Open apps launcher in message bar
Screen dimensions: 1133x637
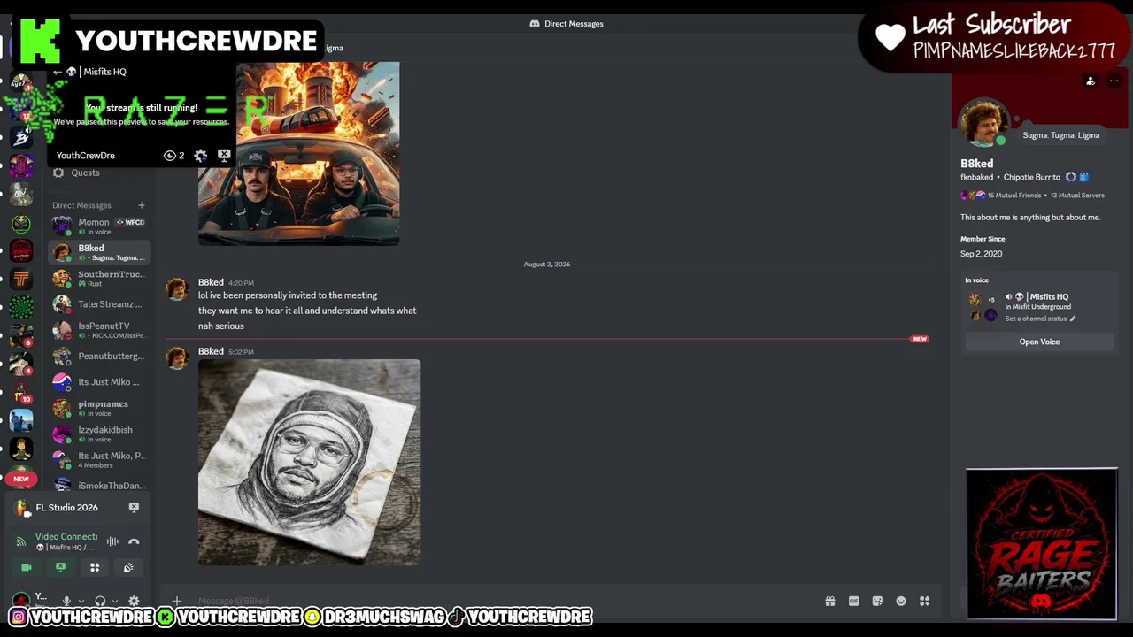pos(924,602)
